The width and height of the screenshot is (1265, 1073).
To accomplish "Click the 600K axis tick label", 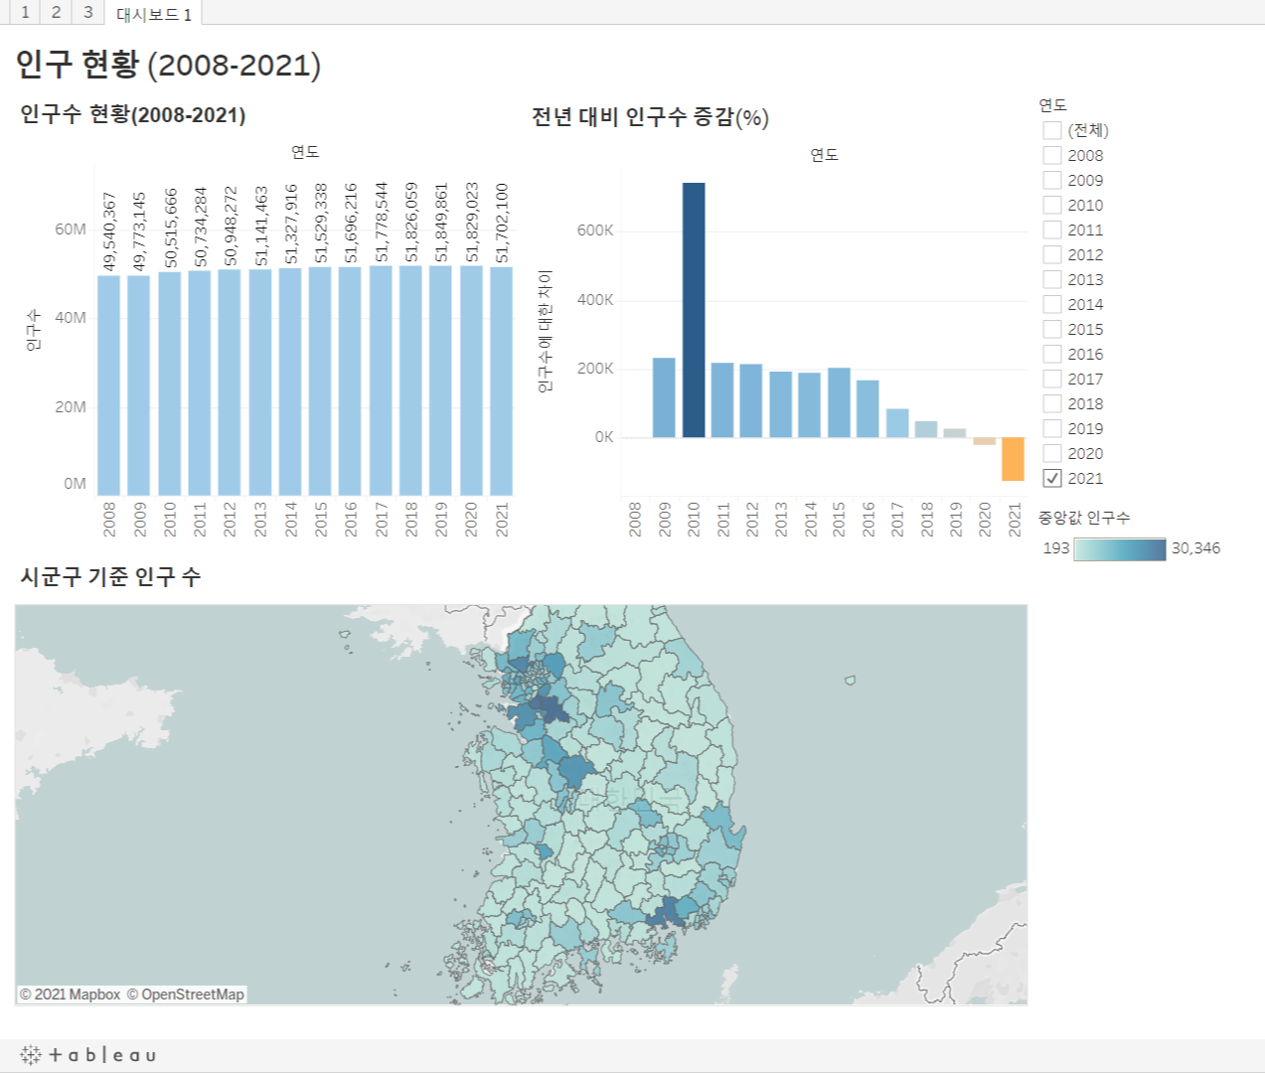I will click(595, 230).
